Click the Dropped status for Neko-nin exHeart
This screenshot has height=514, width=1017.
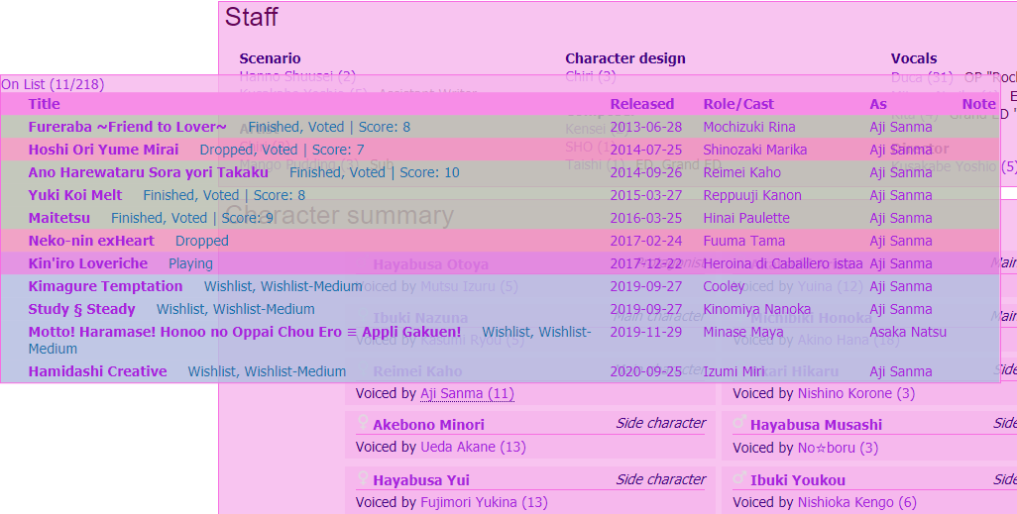(201, 241)
